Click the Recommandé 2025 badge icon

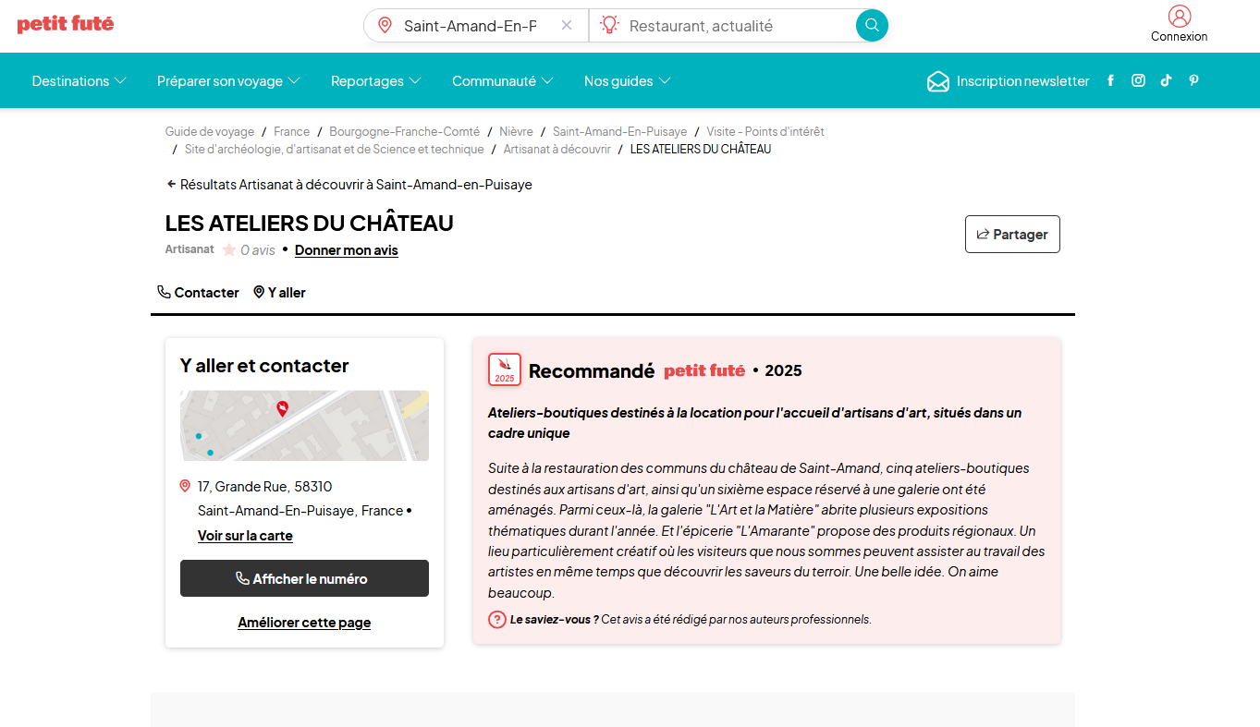click(x=505, y=370)
